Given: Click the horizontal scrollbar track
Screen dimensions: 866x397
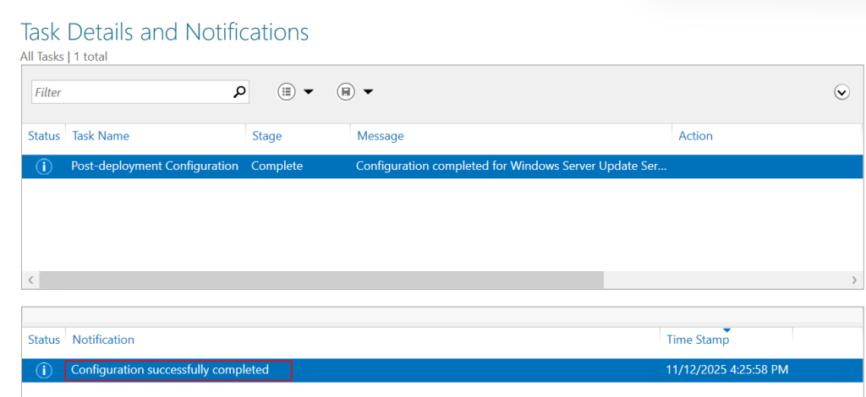Looking at the screenshot, I should click(727, 280).
